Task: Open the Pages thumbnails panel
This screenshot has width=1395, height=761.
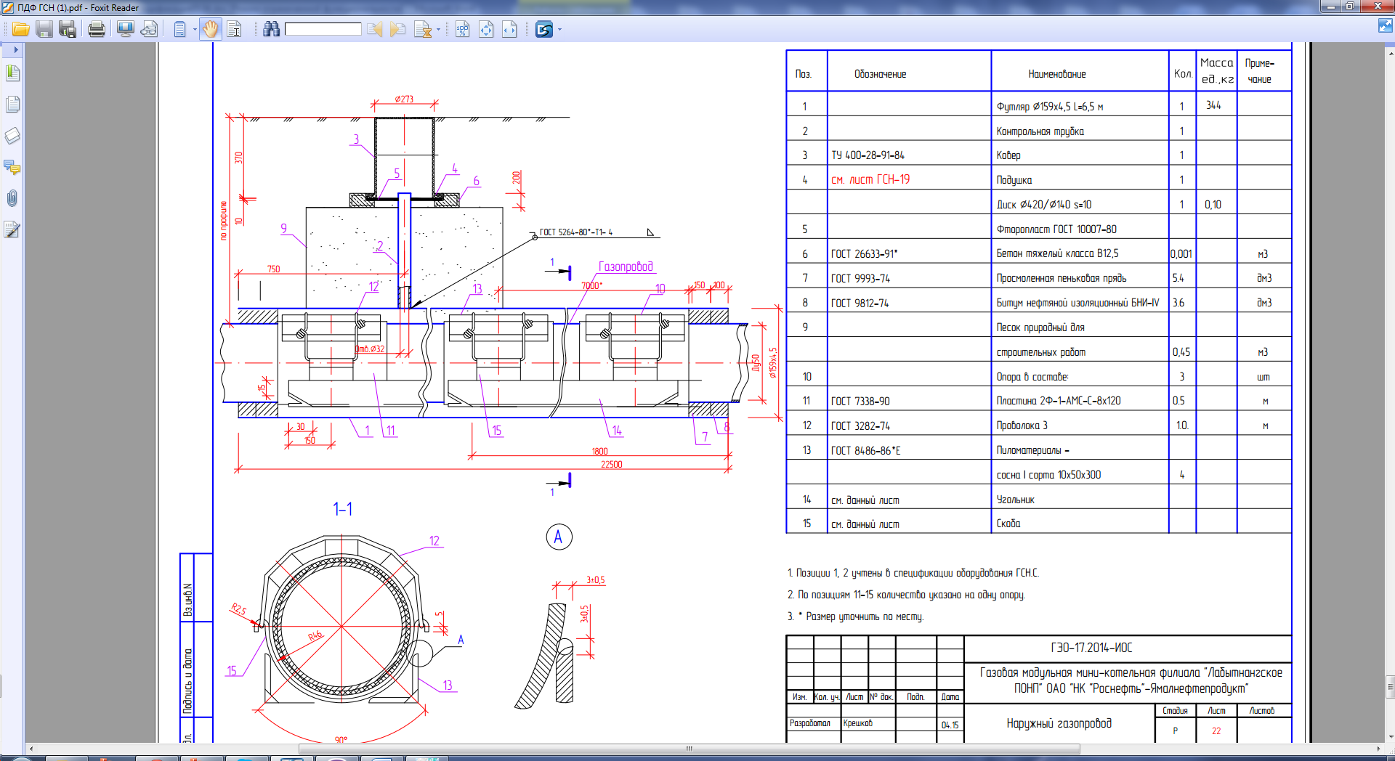Action: [12, 105]
